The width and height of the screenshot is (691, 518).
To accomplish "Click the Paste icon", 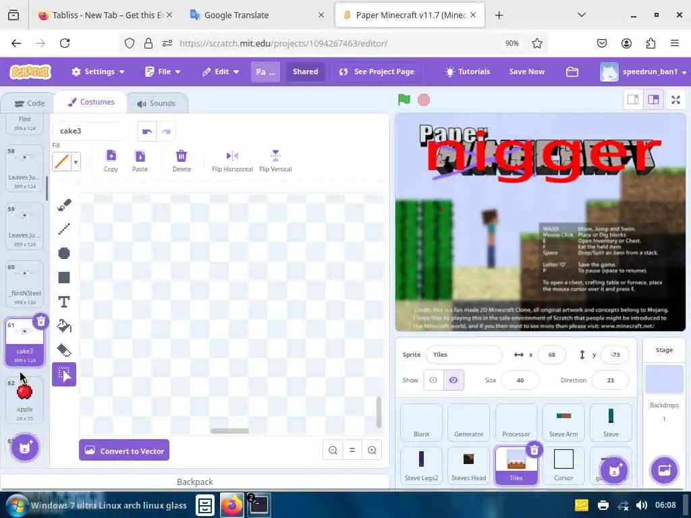I will (x=140, y=161).
